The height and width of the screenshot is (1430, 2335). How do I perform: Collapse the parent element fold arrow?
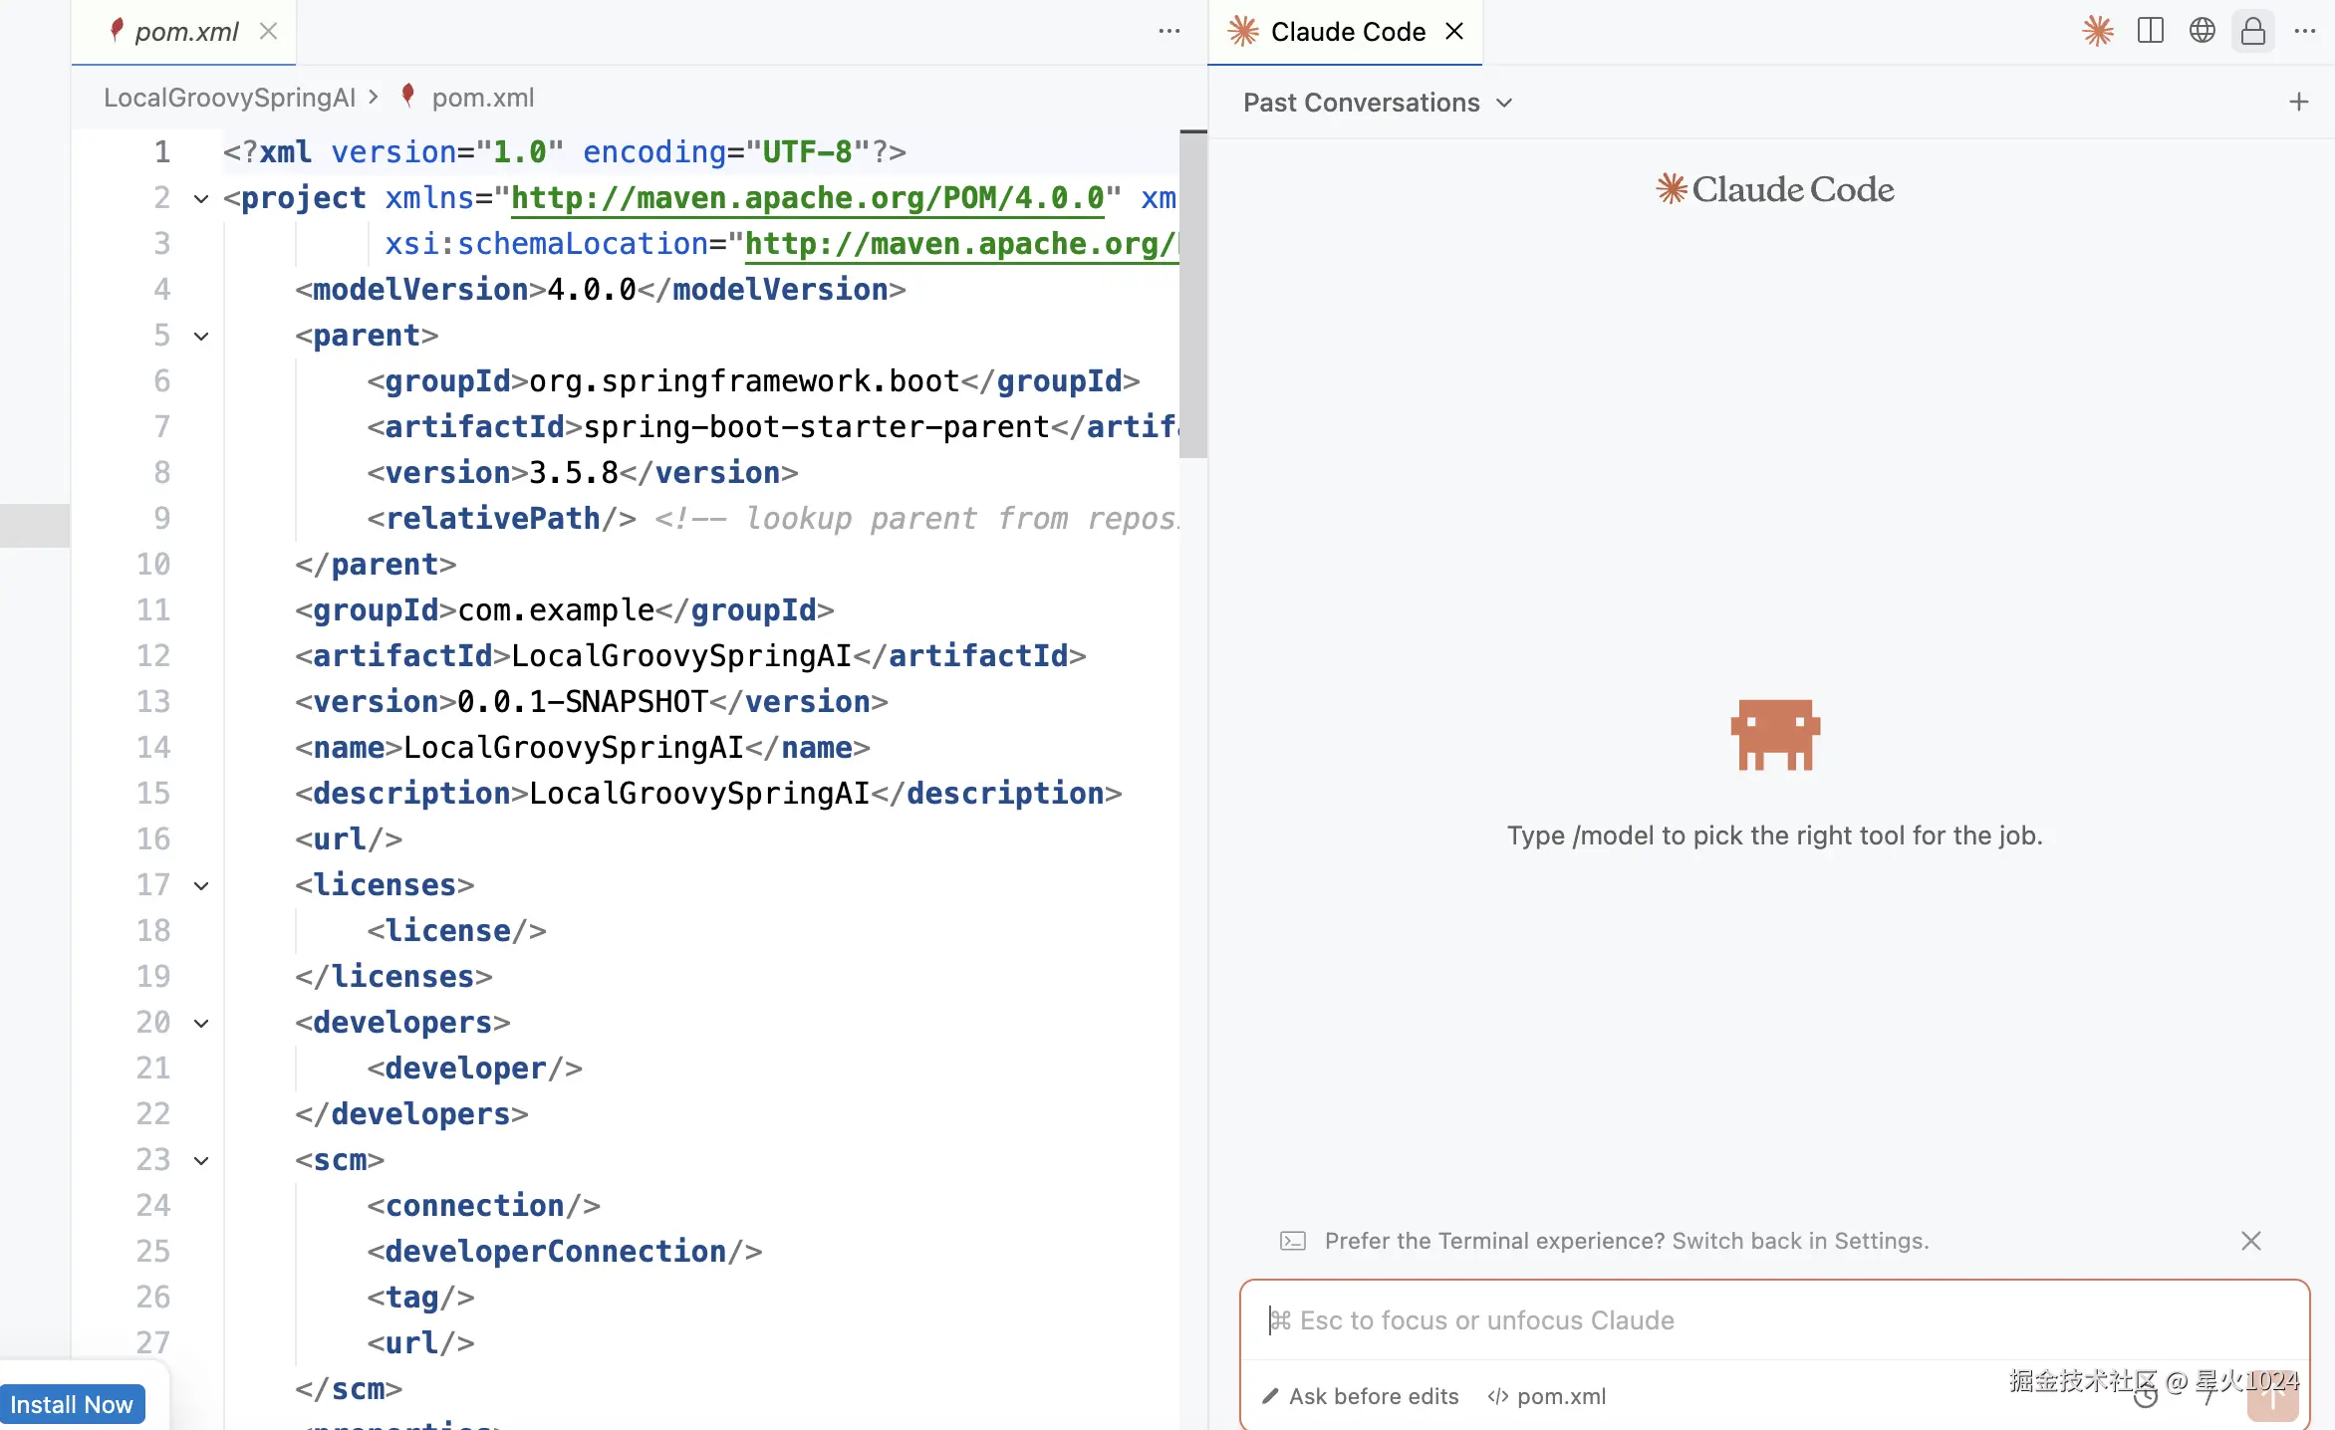click(201, 336)
